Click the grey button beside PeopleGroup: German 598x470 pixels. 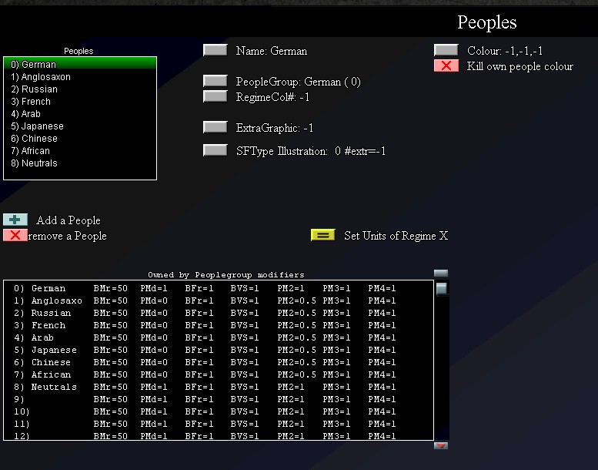click(215, 81)
